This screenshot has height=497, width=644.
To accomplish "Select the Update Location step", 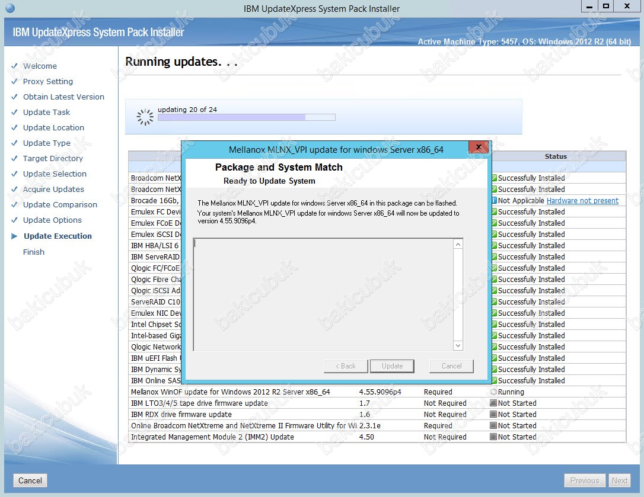I will 53,127.
